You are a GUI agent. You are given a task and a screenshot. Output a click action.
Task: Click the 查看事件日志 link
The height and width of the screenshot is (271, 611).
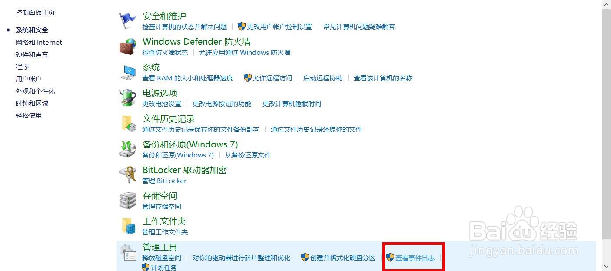415,258
